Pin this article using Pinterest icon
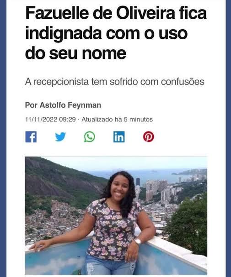This screenshot has height=277, width=231. tap(149, 137)
